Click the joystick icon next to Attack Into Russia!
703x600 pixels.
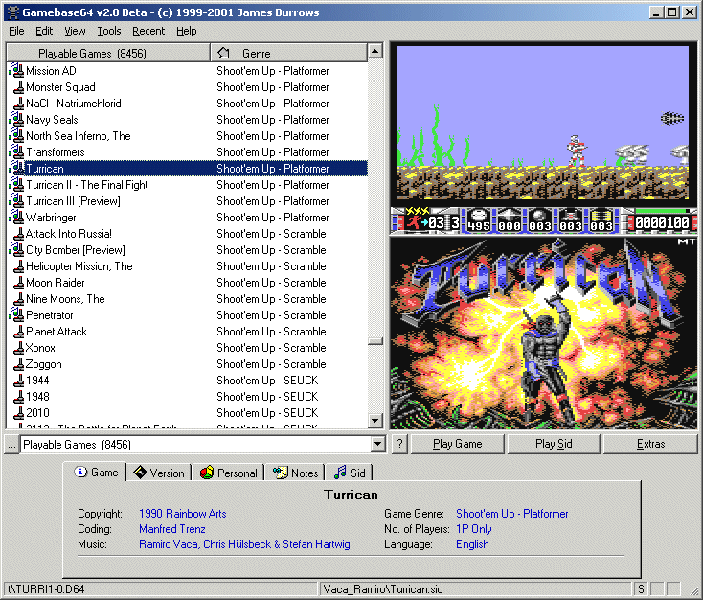tap(18, 233)
